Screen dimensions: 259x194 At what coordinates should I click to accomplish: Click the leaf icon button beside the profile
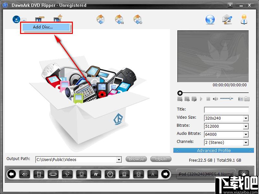coord(244,173)
